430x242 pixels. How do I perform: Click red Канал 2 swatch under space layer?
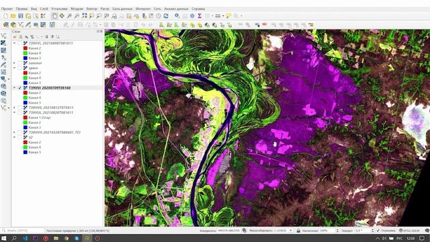26,73
